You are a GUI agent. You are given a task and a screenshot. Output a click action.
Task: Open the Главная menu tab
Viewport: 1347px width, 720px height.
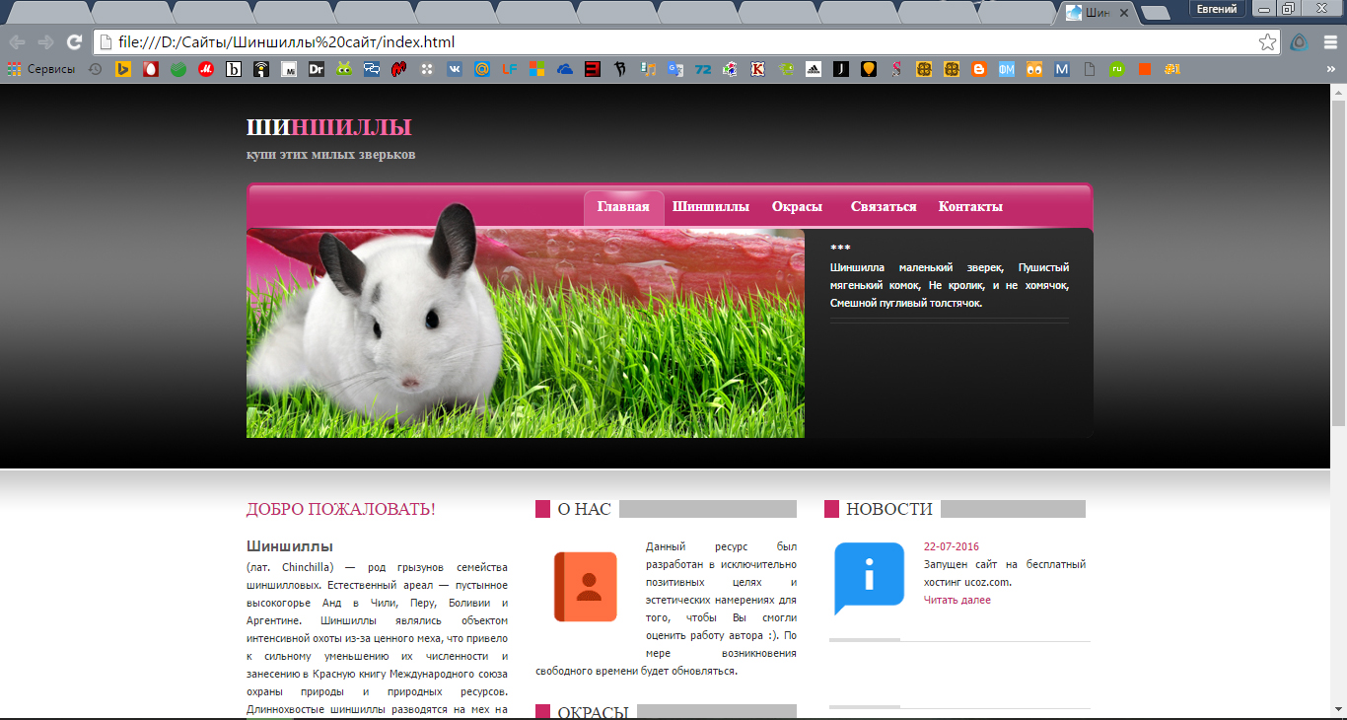[623, 207]
